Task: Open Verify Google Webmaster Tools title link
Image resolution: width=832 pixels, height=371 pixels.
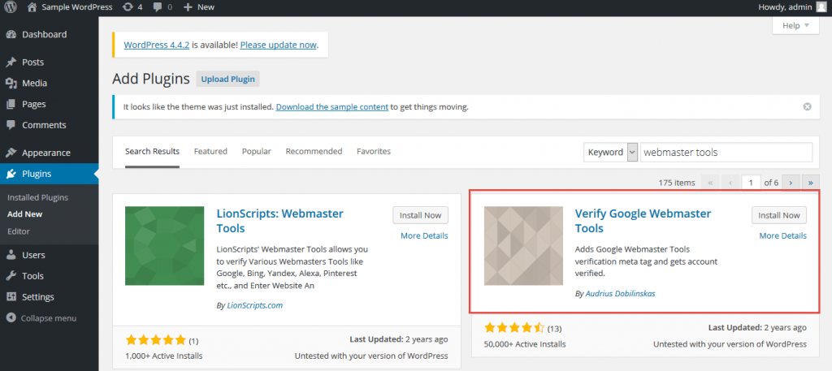Action: 643,221
